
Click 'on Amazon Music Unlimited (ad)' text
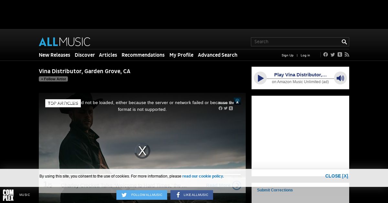tap(300, 82)
